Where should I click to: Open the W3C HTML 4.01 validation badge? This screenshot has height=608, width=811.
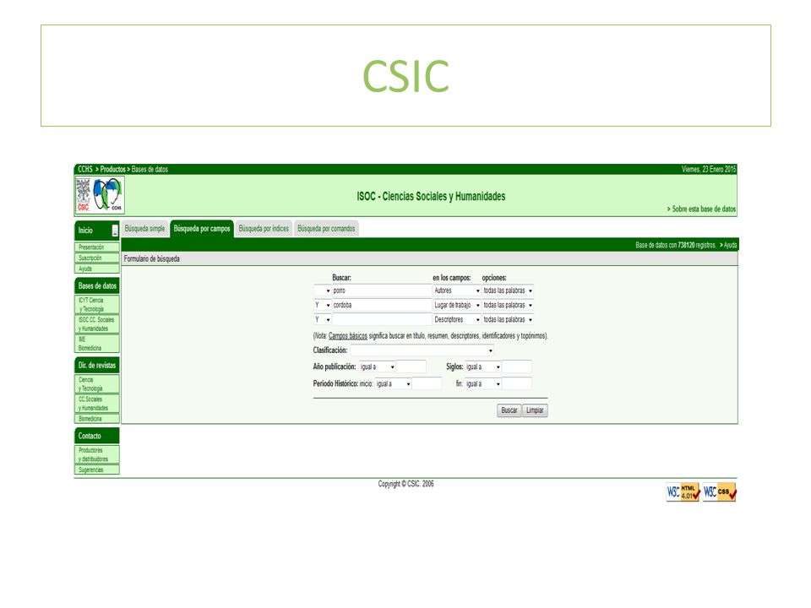[683, 491]
